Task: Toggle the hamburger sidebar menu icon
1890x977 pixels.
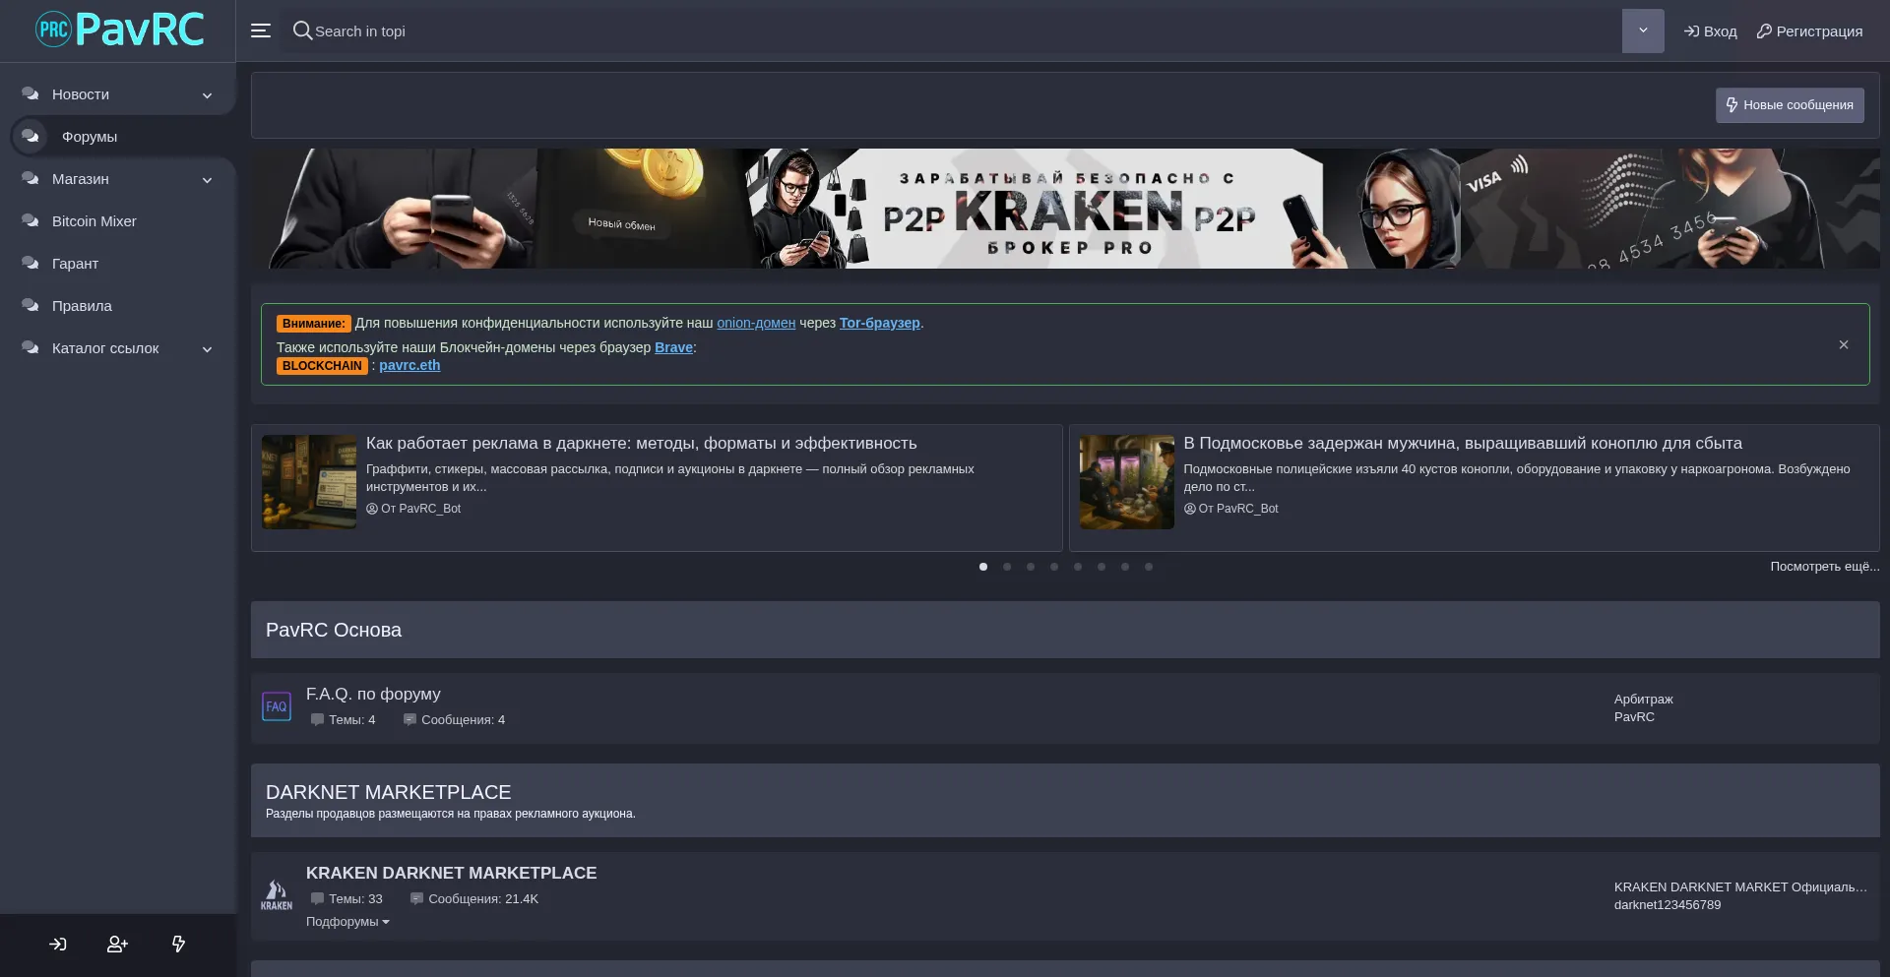Action: pos(261,31)
